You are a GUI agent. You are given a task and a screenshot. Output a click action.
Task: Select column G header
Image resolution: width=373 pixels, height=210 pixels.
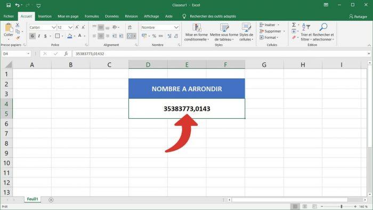[x=264, y=64]
